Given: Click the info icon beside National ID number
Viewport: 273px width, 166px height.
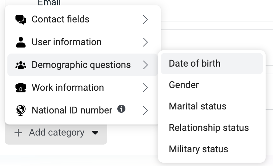Looking at the screenshot, I should tap(121, 109).
